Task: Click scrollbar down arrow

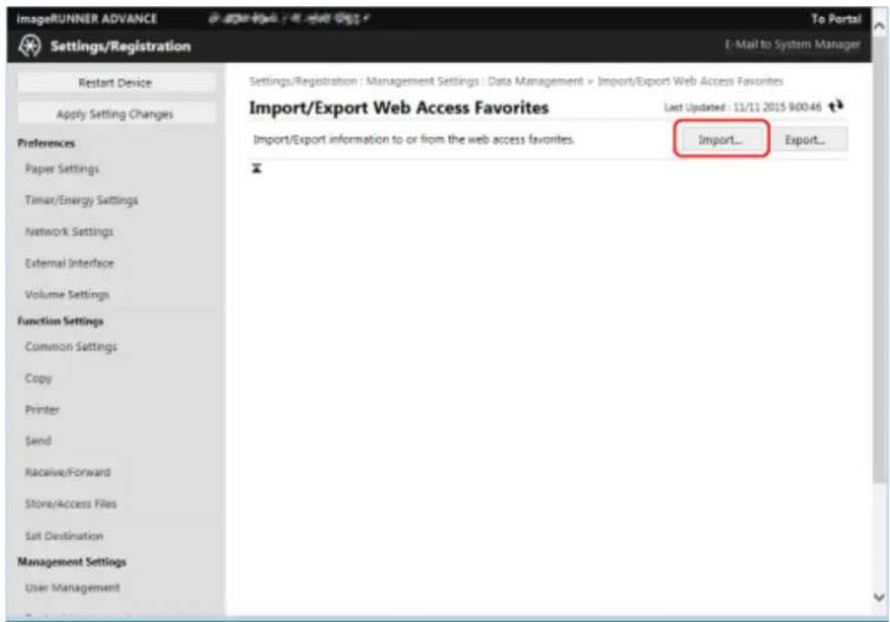Action: pyautogui.click(x=878, y=597)
